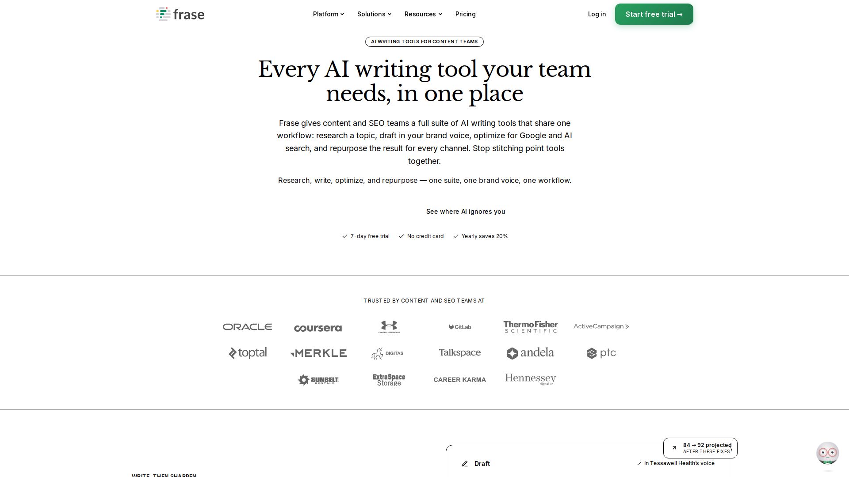Click the Toptal logo
Screen dimensions: 849x477
click(247, 353)
